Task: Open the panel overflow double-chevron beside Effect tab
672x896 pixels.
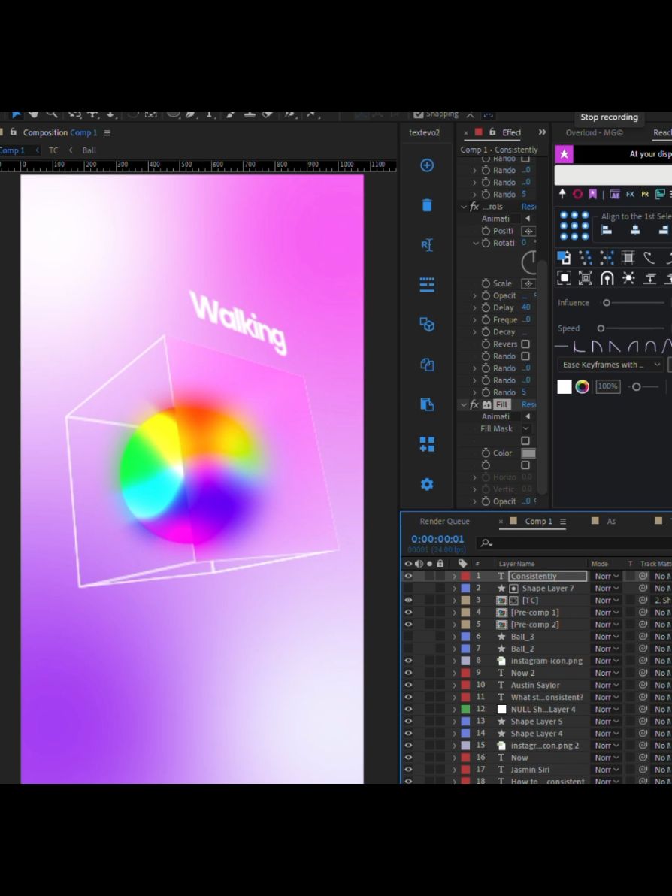Action: 542,132
